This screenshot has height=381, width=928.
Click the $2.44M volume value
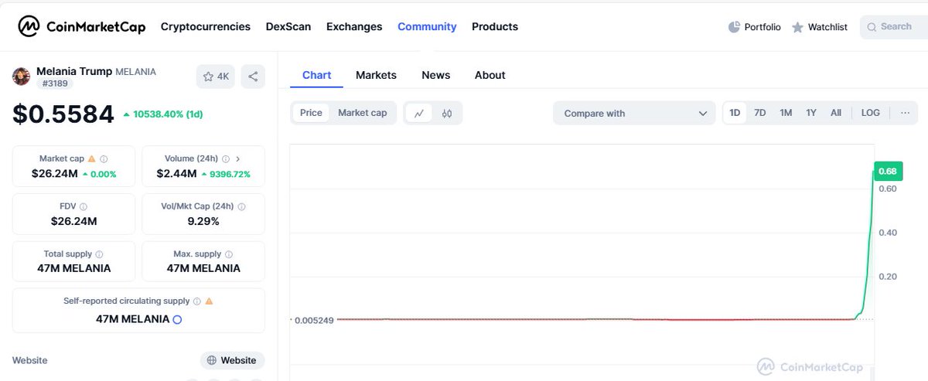[x=176, y=174]
